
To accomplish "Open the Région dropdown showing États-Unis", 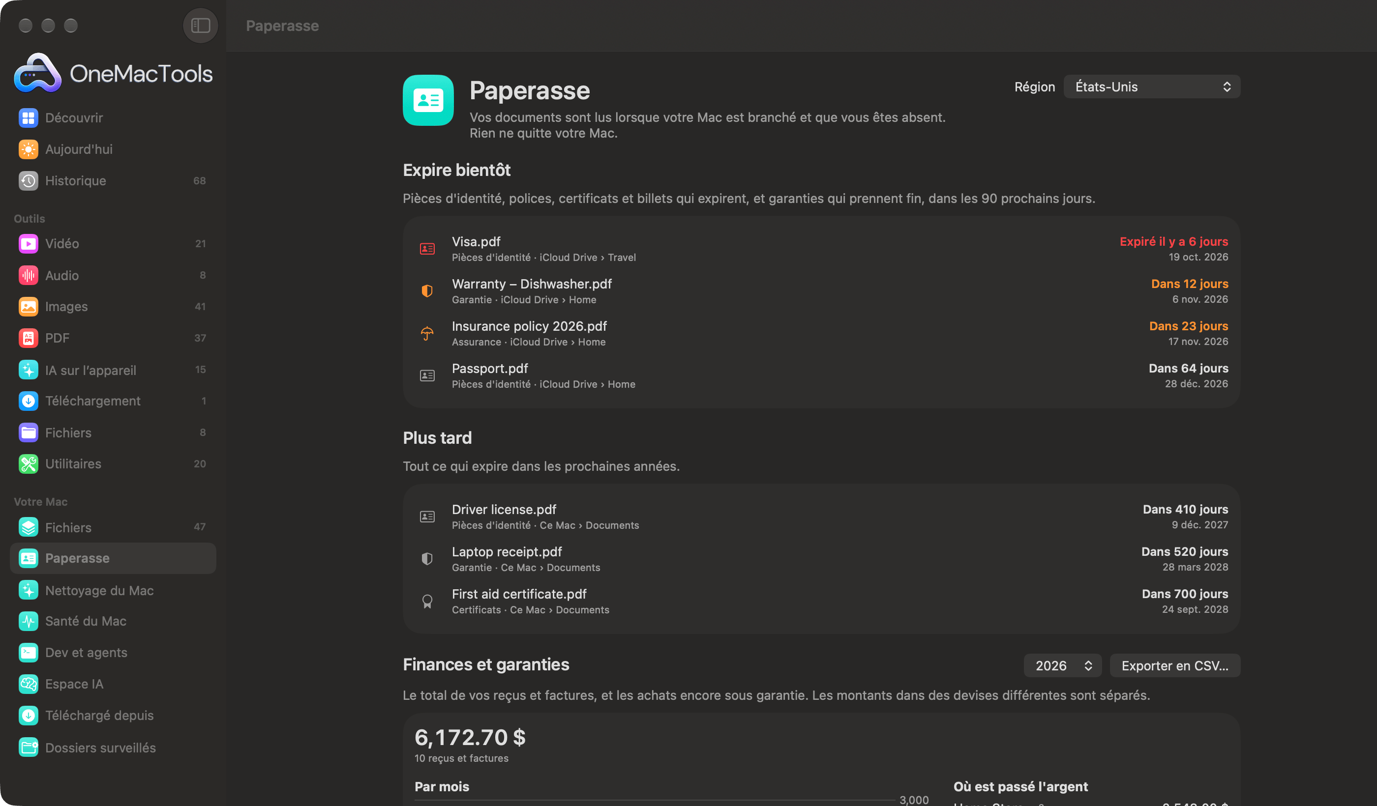I will [x=1152, y=87].
